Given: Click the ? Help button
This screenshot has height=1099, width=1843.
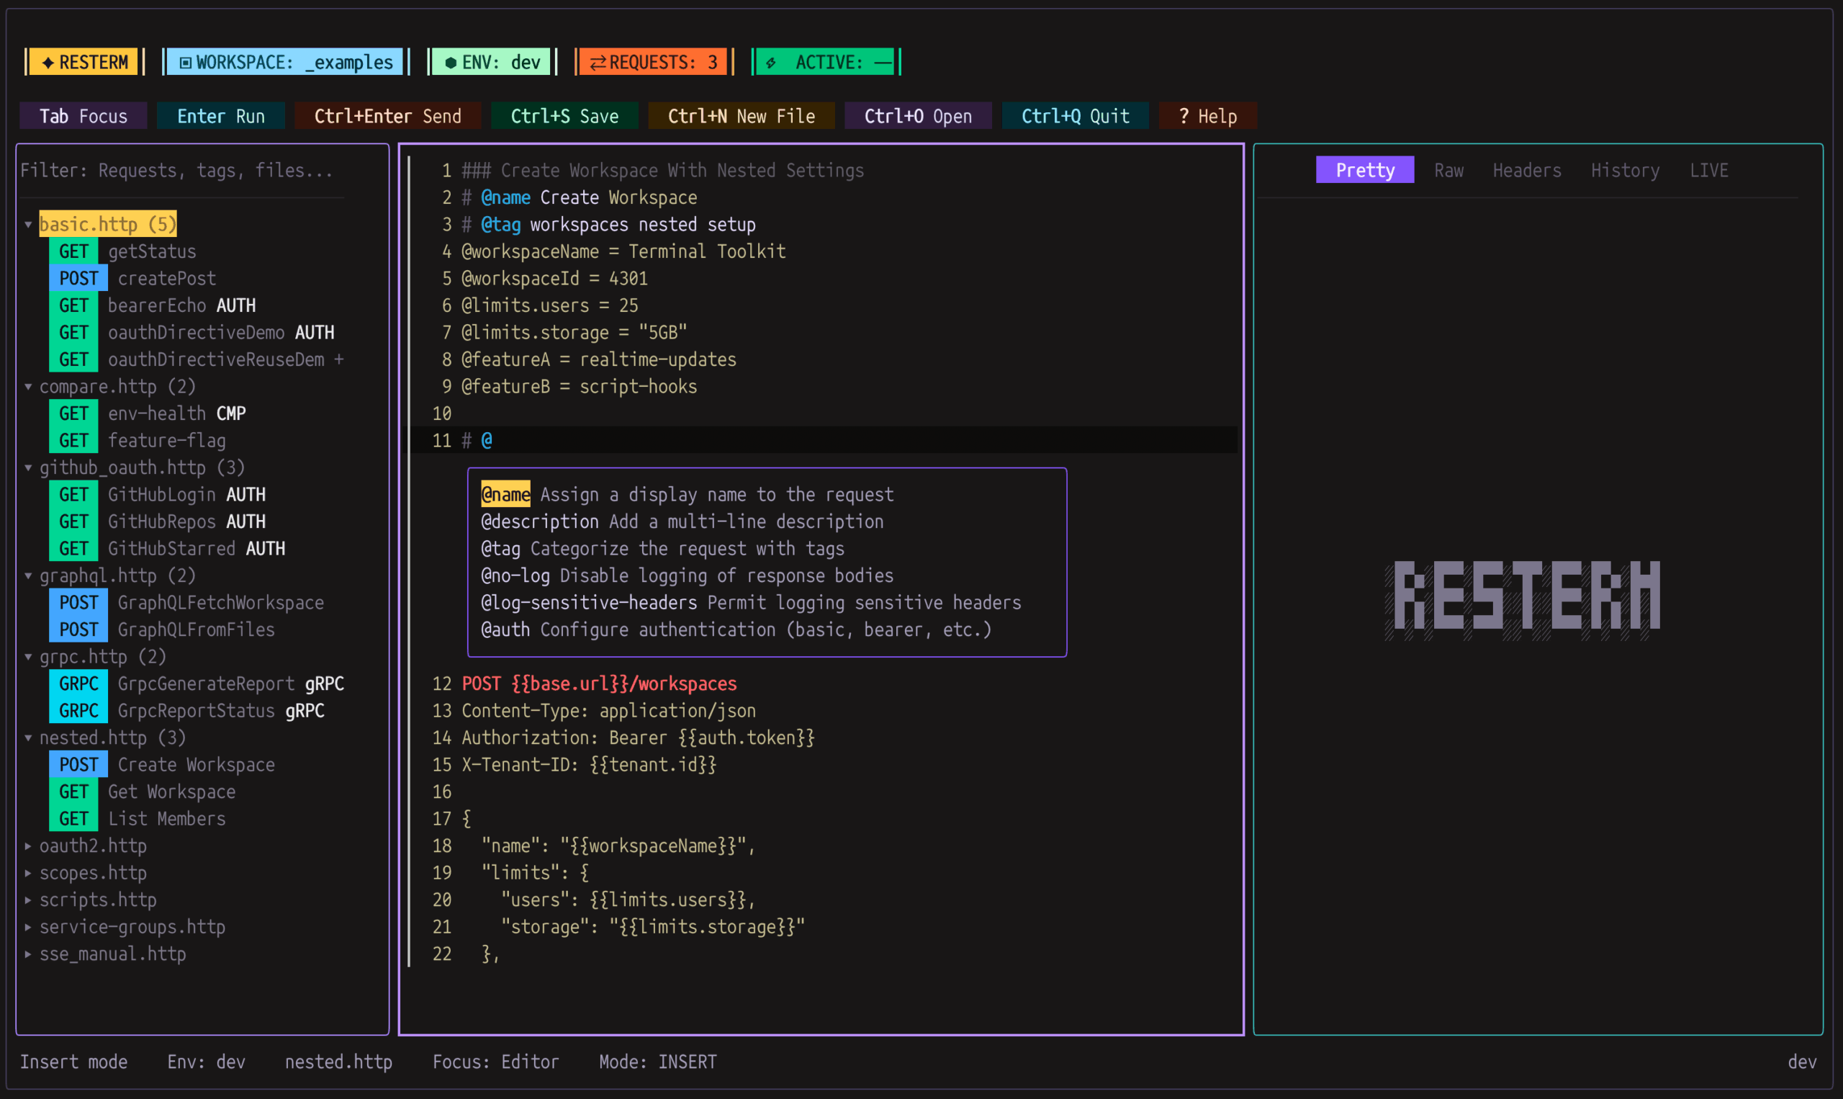Looking at the screenshot, I should 1207,116.
